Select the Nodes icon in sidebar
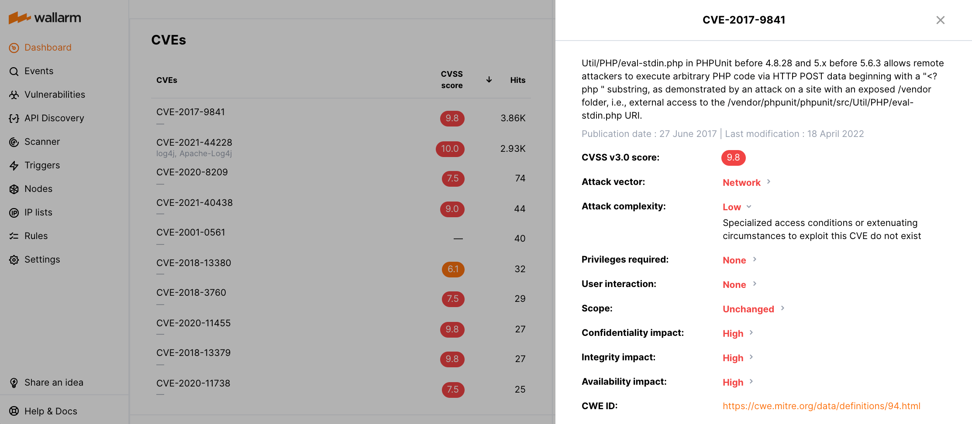Image resolution: width=972 pixels, height=424 pixels. [14, 188]
